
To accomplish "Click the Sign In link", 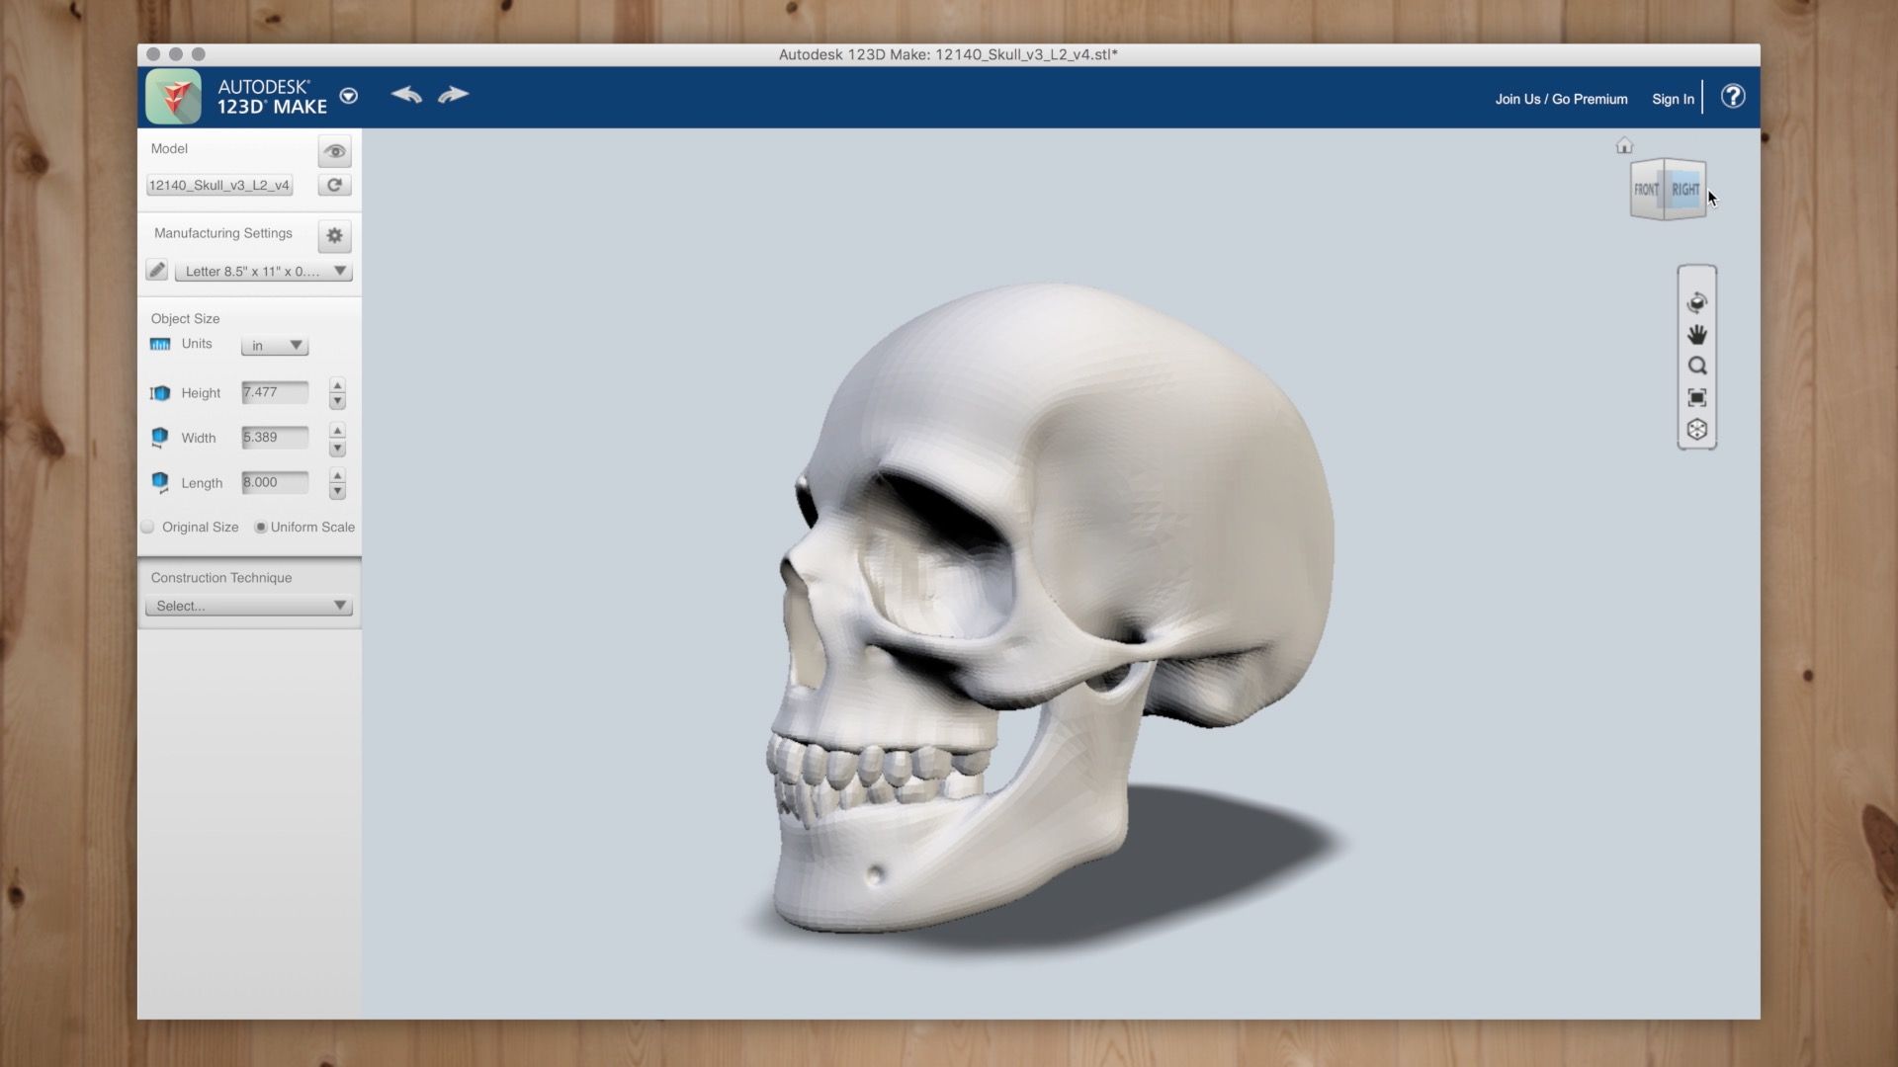I will (1672, 99).
